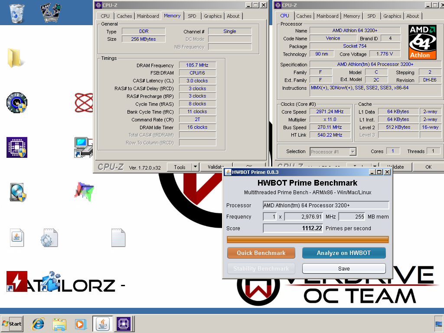Screen dimensions: 444x333
Task: Open the colorful triangle desktop icon
Action: click(84, 192)
